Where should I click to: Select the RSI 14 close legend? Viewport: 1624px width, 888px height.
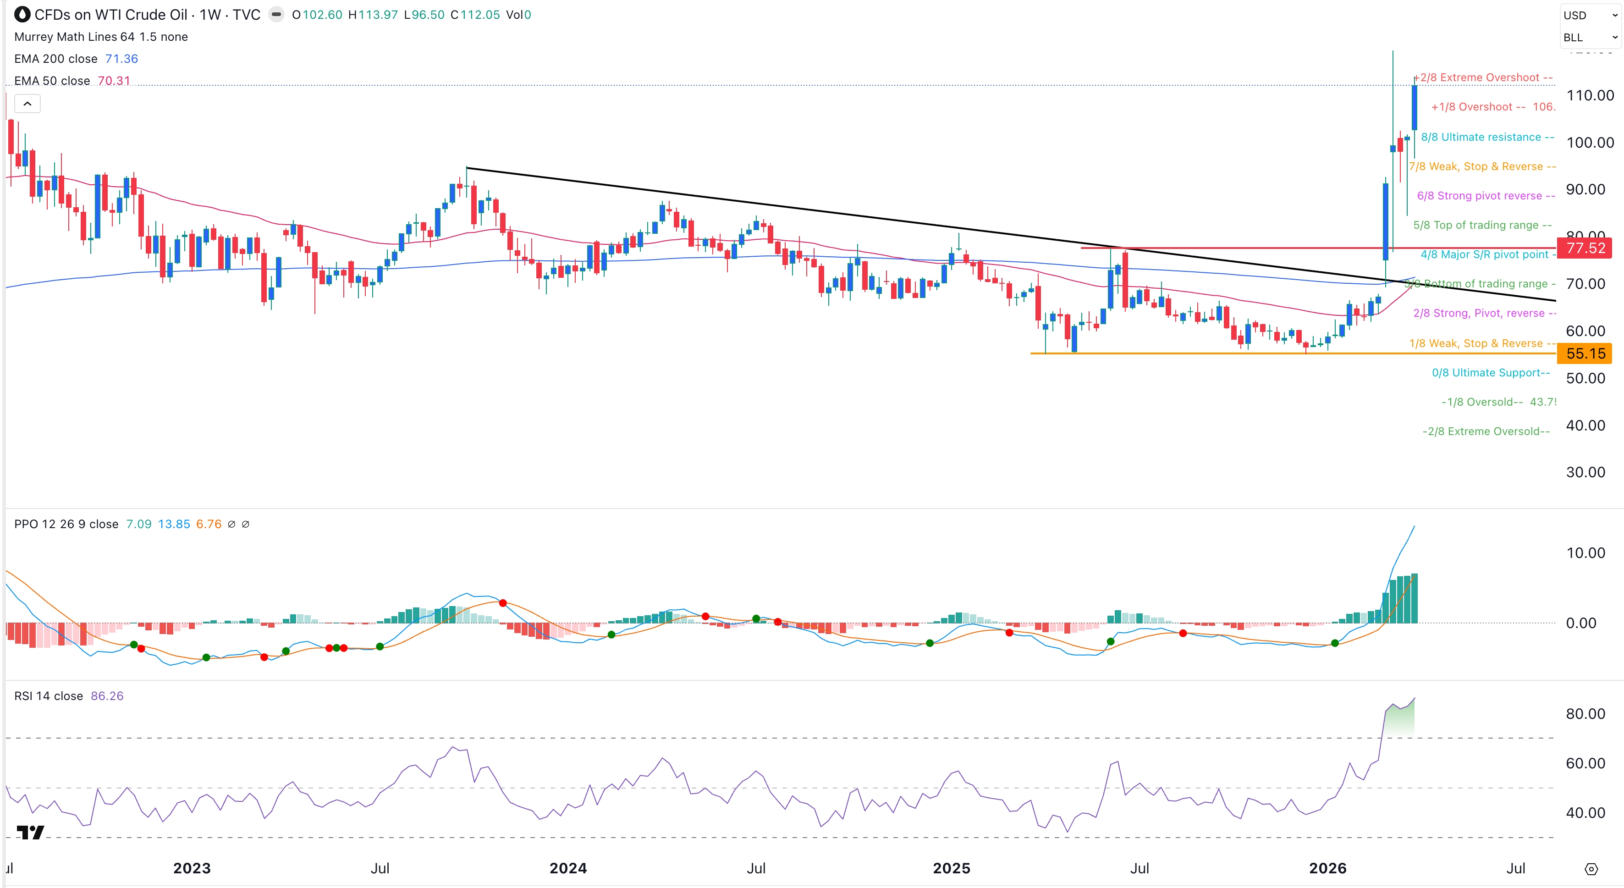coord(48,695)
